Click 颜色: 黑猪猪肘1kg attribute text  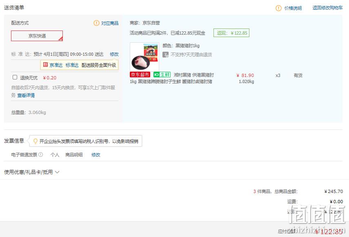click(x=181, y=46)
